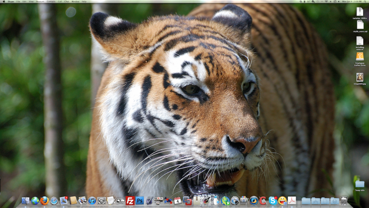
Task: Open the View menu
Action: (31, 2)
